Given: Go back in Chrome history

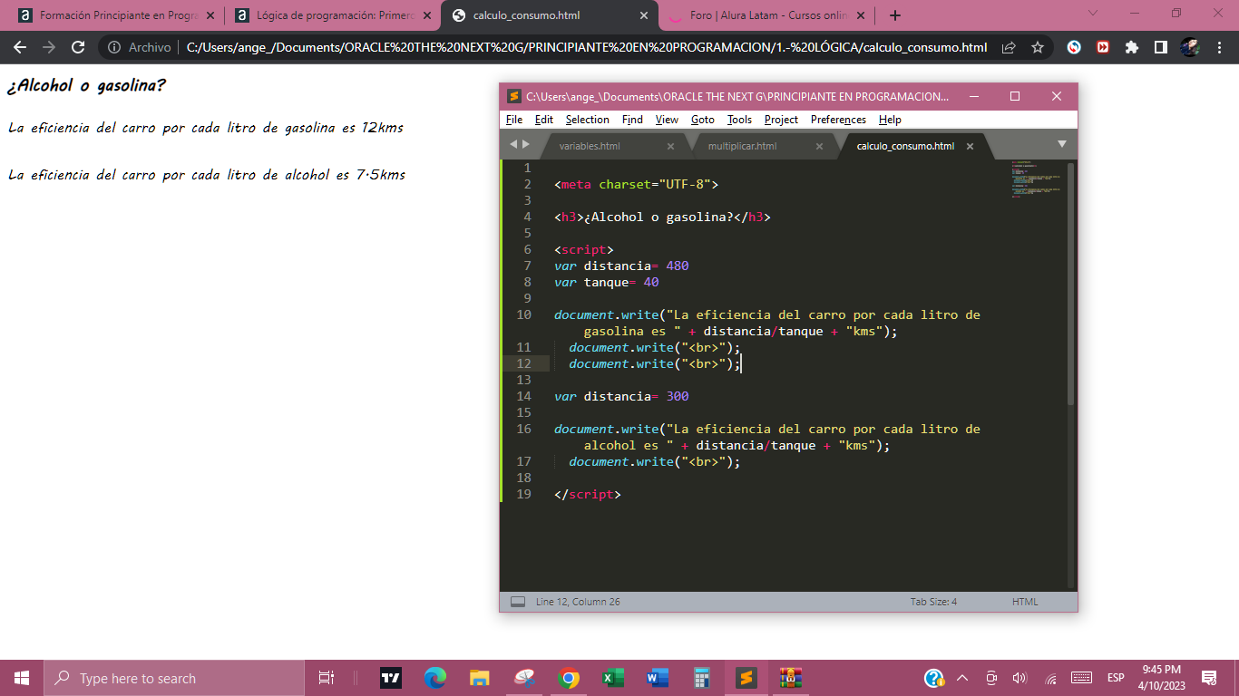Looking at the screenshot, I should click(20, 47).
